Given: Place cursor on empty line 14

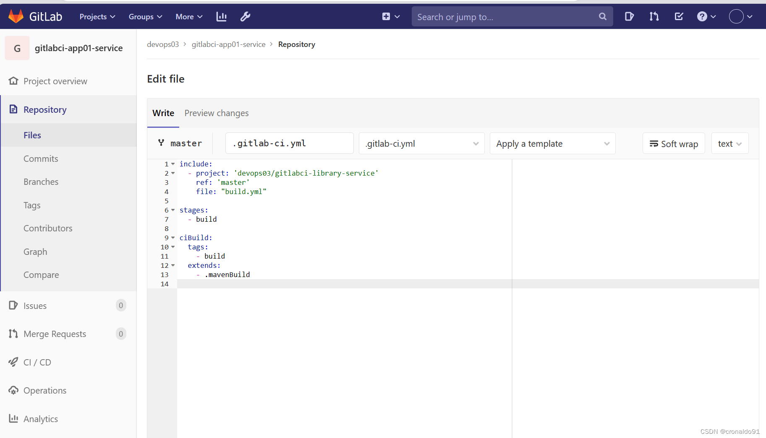Looking at the screenshot, I should click(468, 284).
